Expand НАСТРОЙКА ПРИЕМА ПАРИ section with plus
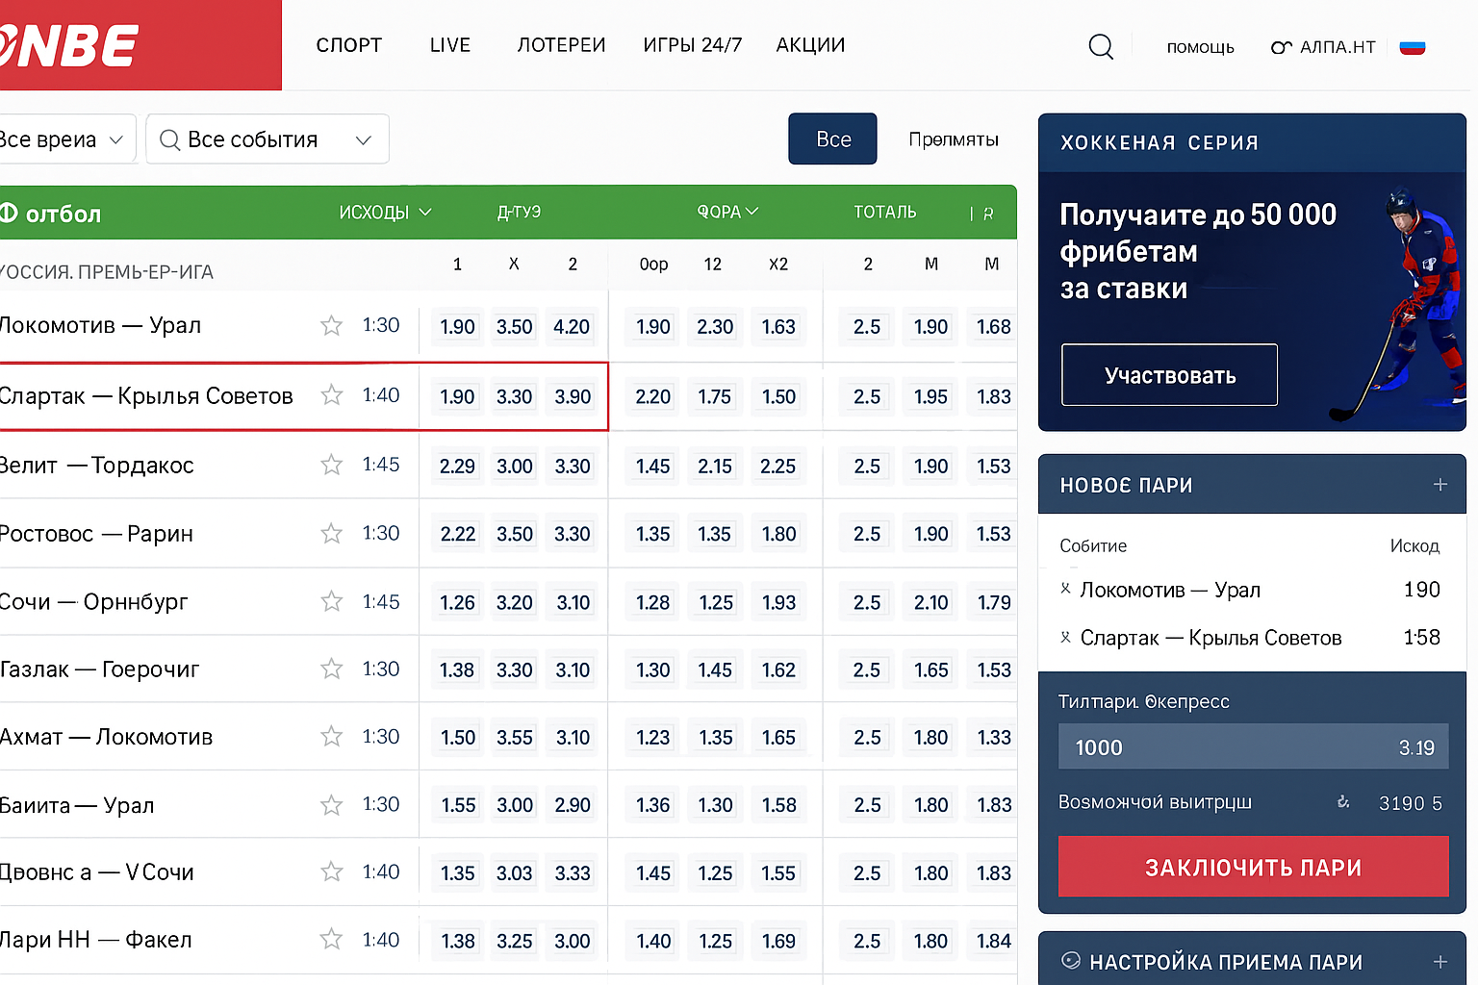The width and height of the screenshot is (1478, 985). click(1440, 962)
